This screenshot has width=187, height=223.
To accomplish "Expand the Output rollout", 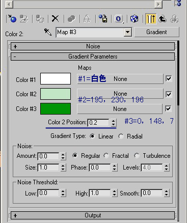I will pos(93,215).
